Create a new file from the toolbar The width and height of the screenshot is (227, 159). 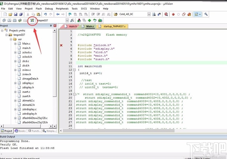(x=5, y=14)
